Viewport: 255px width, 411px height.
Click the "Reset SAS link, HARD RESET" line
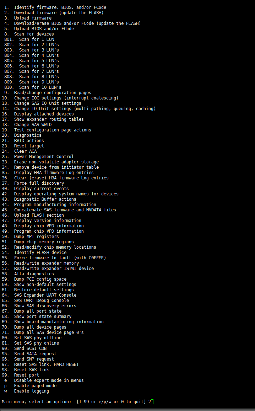tap(46, 364)
